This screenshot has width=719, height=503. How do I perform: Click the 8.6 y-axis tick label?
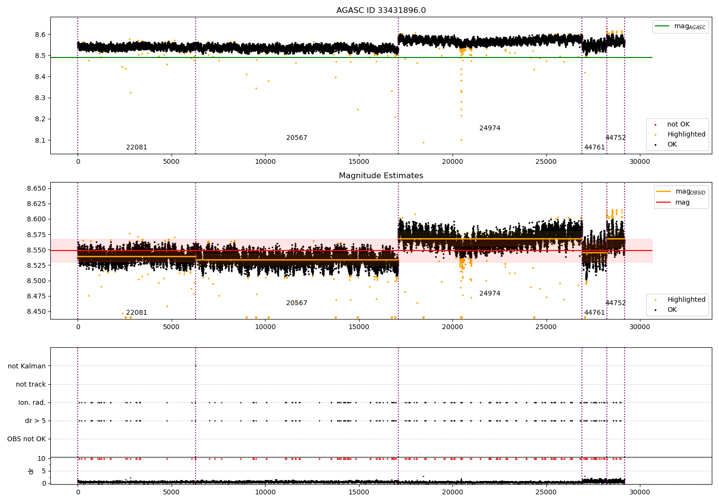tap(40, 35)
